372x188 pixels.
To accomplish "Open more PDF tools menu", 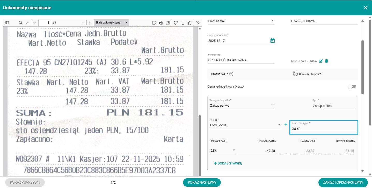I will [x=198, y=23].
